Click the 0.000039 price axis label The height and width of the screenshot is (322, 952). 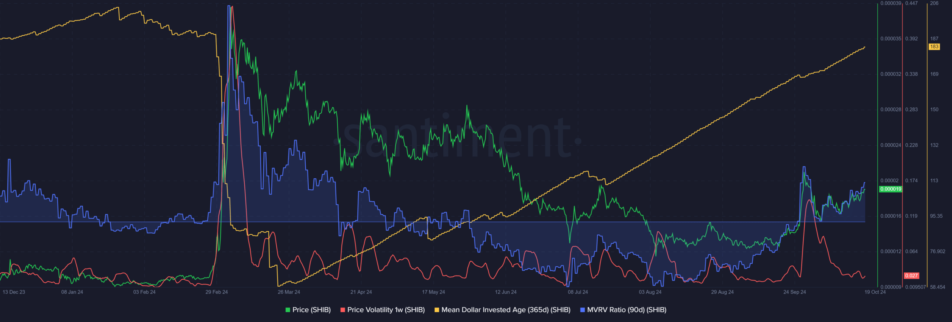coord(891,3)
